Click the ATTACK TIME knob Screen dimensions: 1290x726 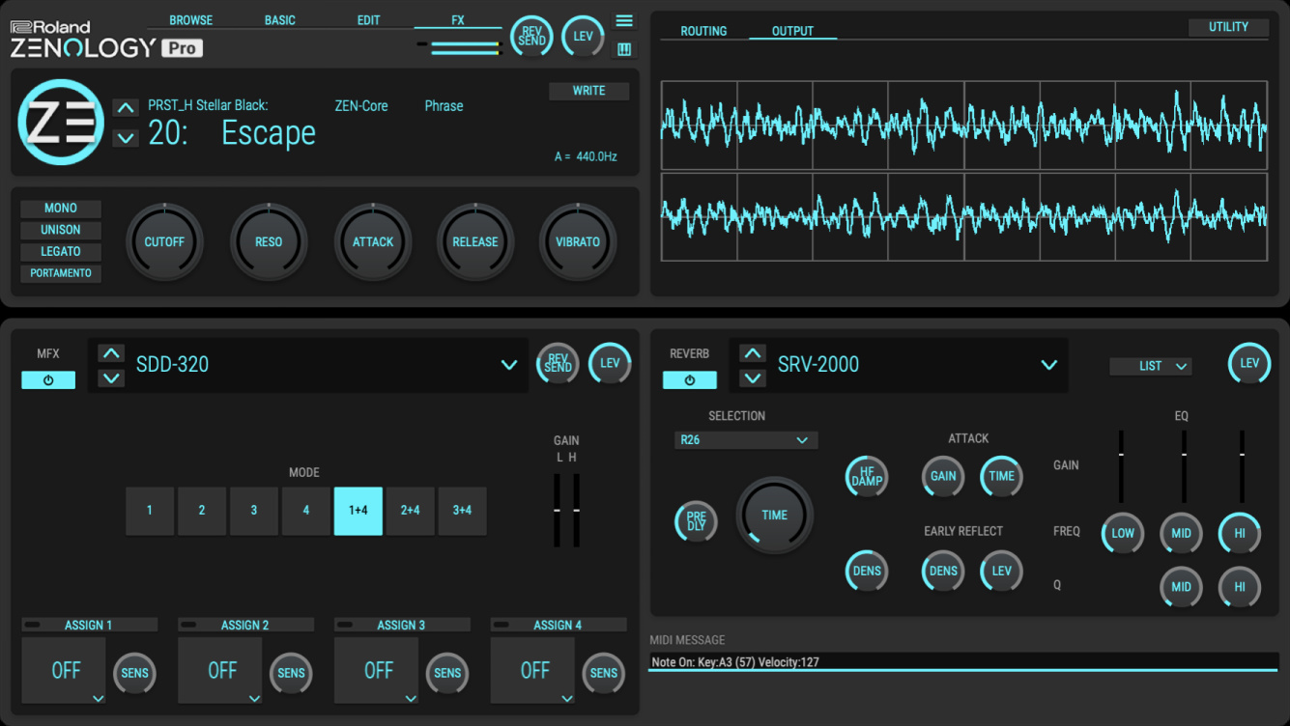pos(1002,476)
